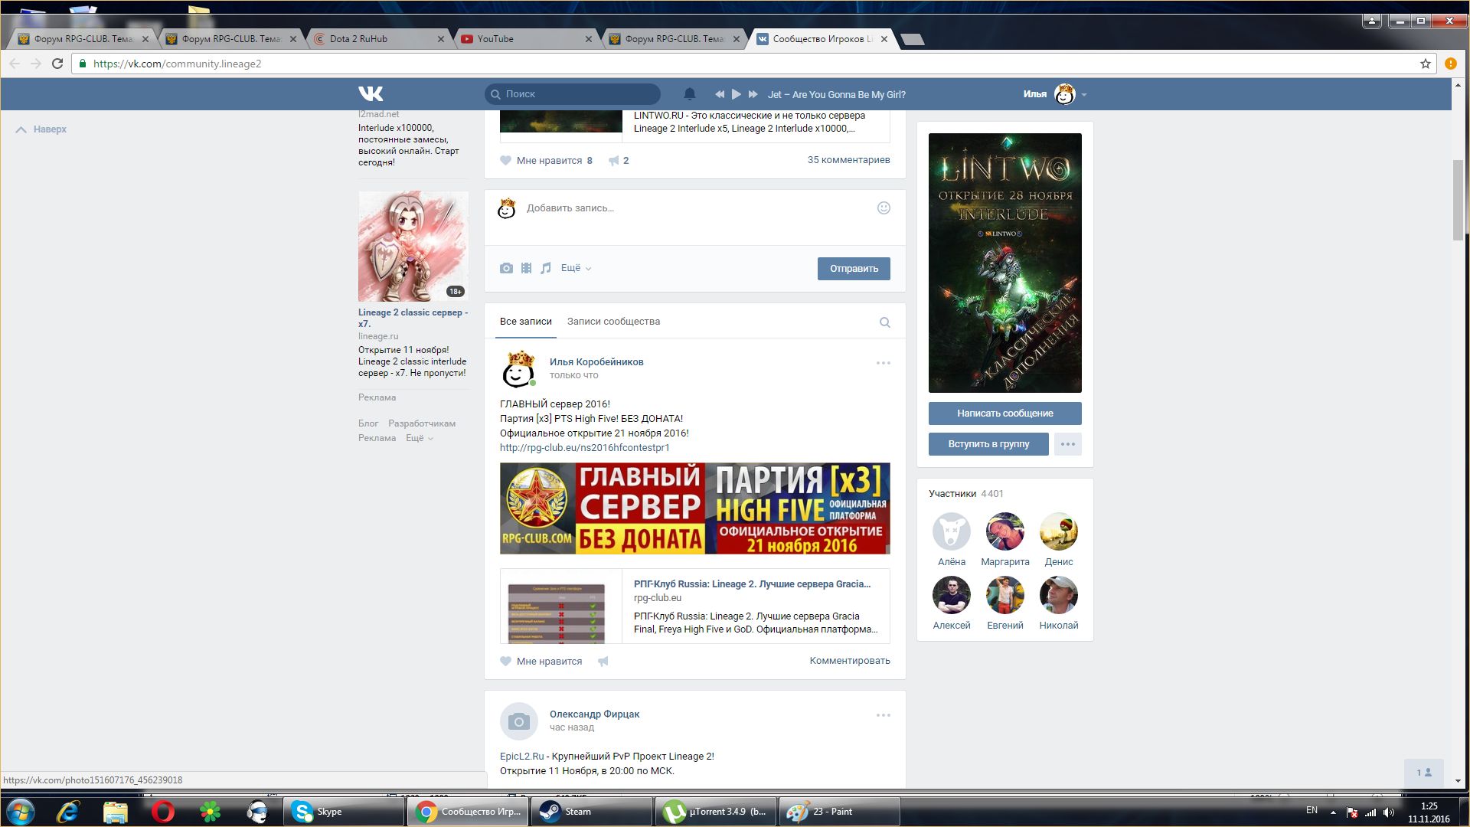Screen dimensions: 1470x827
Task: Click the Вступить в группу button
Action: pos(988,444)
